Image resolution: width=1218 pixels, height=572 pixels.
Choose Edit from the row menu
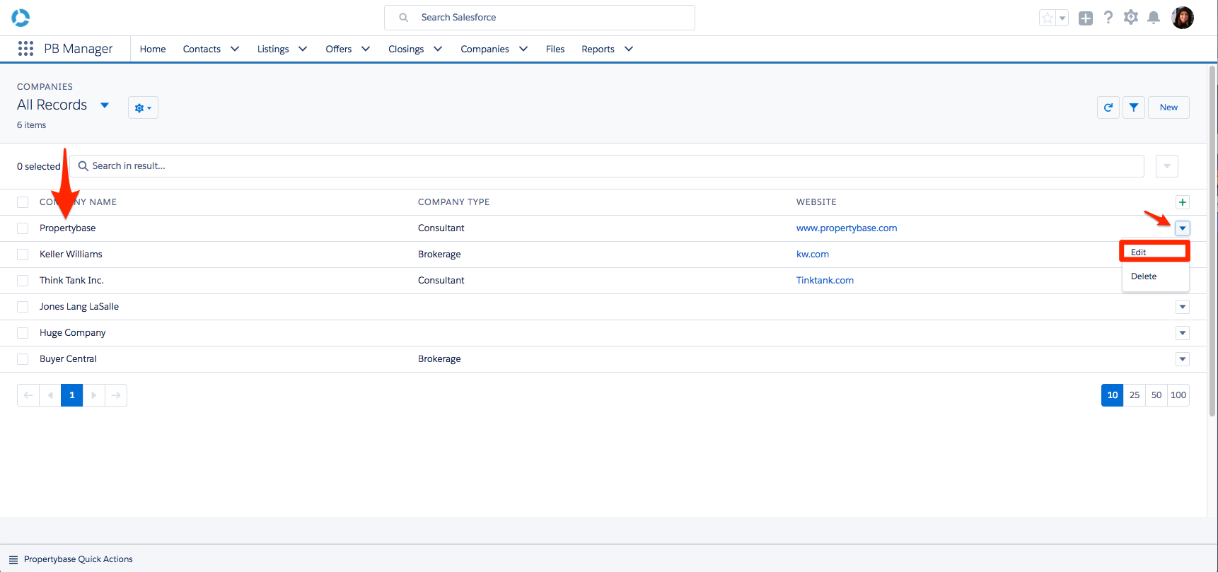click(1155, 252)
